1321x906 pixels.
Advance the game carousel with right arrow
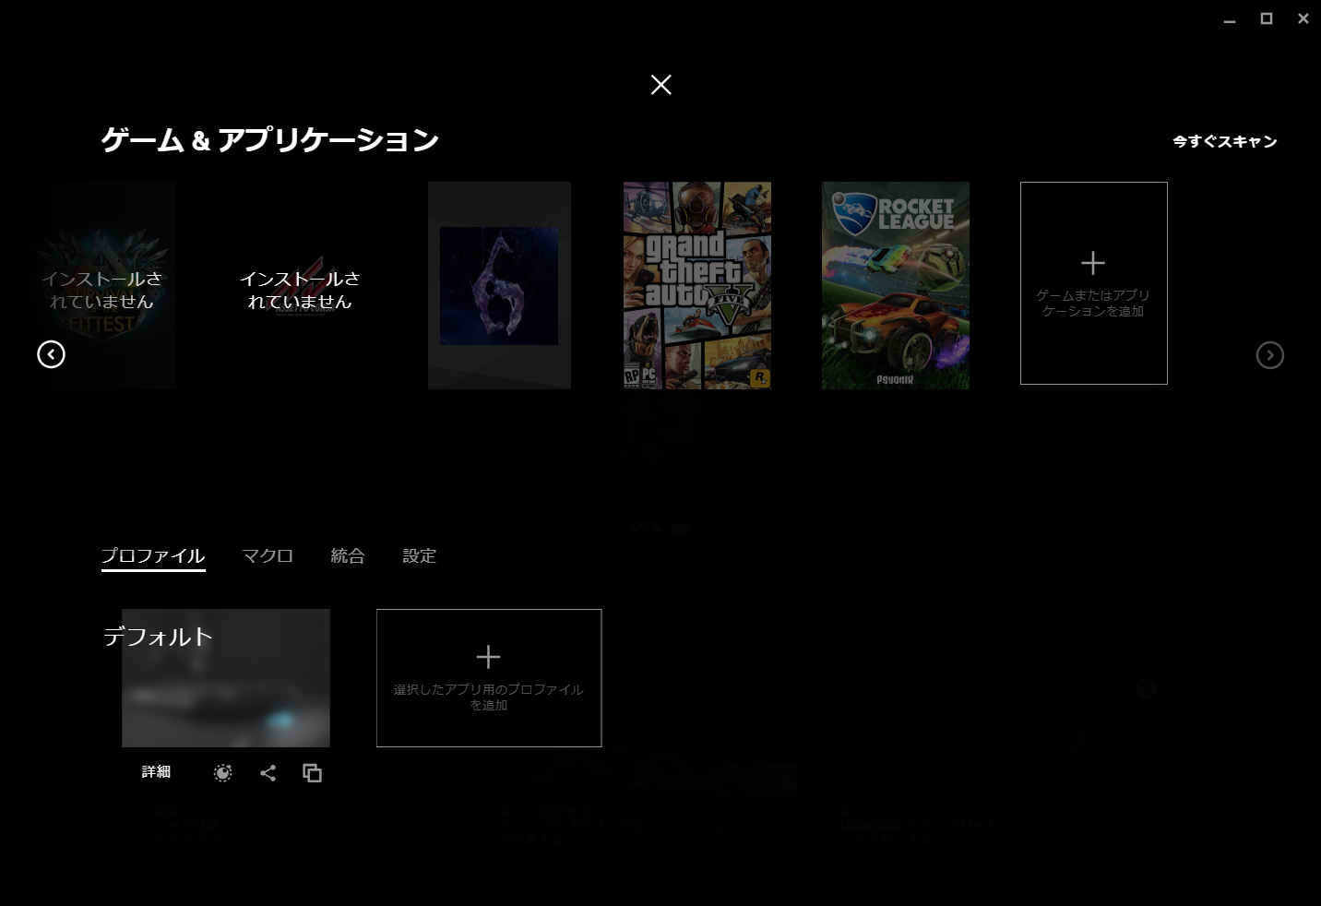point(1270,355)
